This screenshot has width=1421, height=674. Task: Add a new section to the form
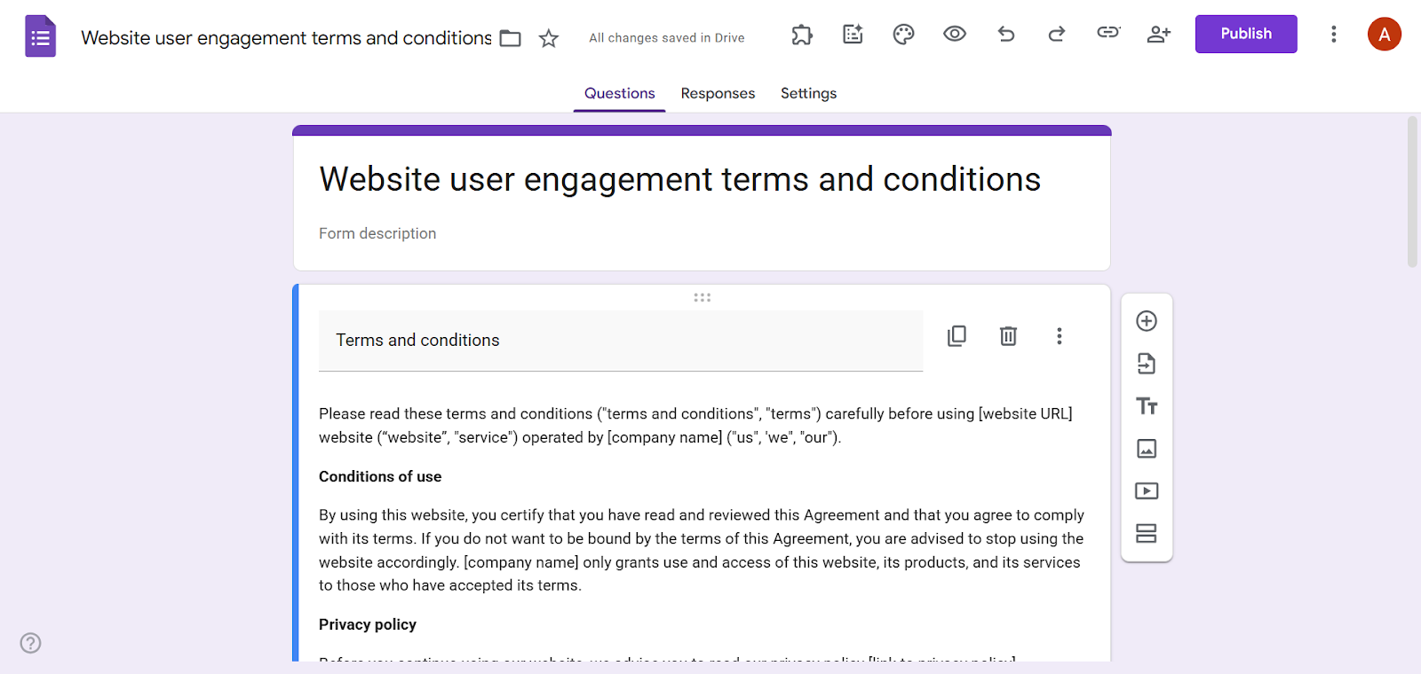point(1147,533)
